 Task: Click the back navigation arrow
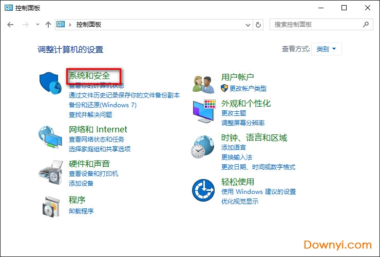pos(11,24)
